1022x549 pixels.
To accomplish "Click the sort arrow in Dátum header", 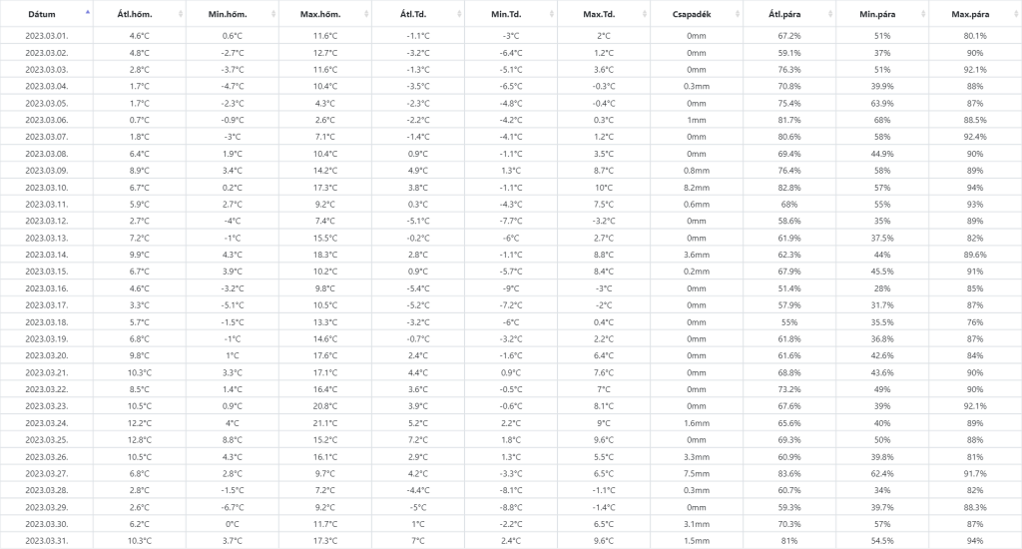I will (88, 14).
